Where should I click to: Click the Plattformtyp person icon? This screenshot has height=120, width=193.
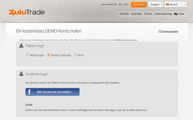pos(21,46)
